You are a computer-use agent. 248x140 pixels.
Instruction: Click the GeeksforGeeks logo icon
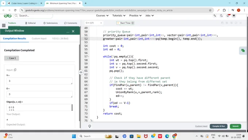(8, 16)
